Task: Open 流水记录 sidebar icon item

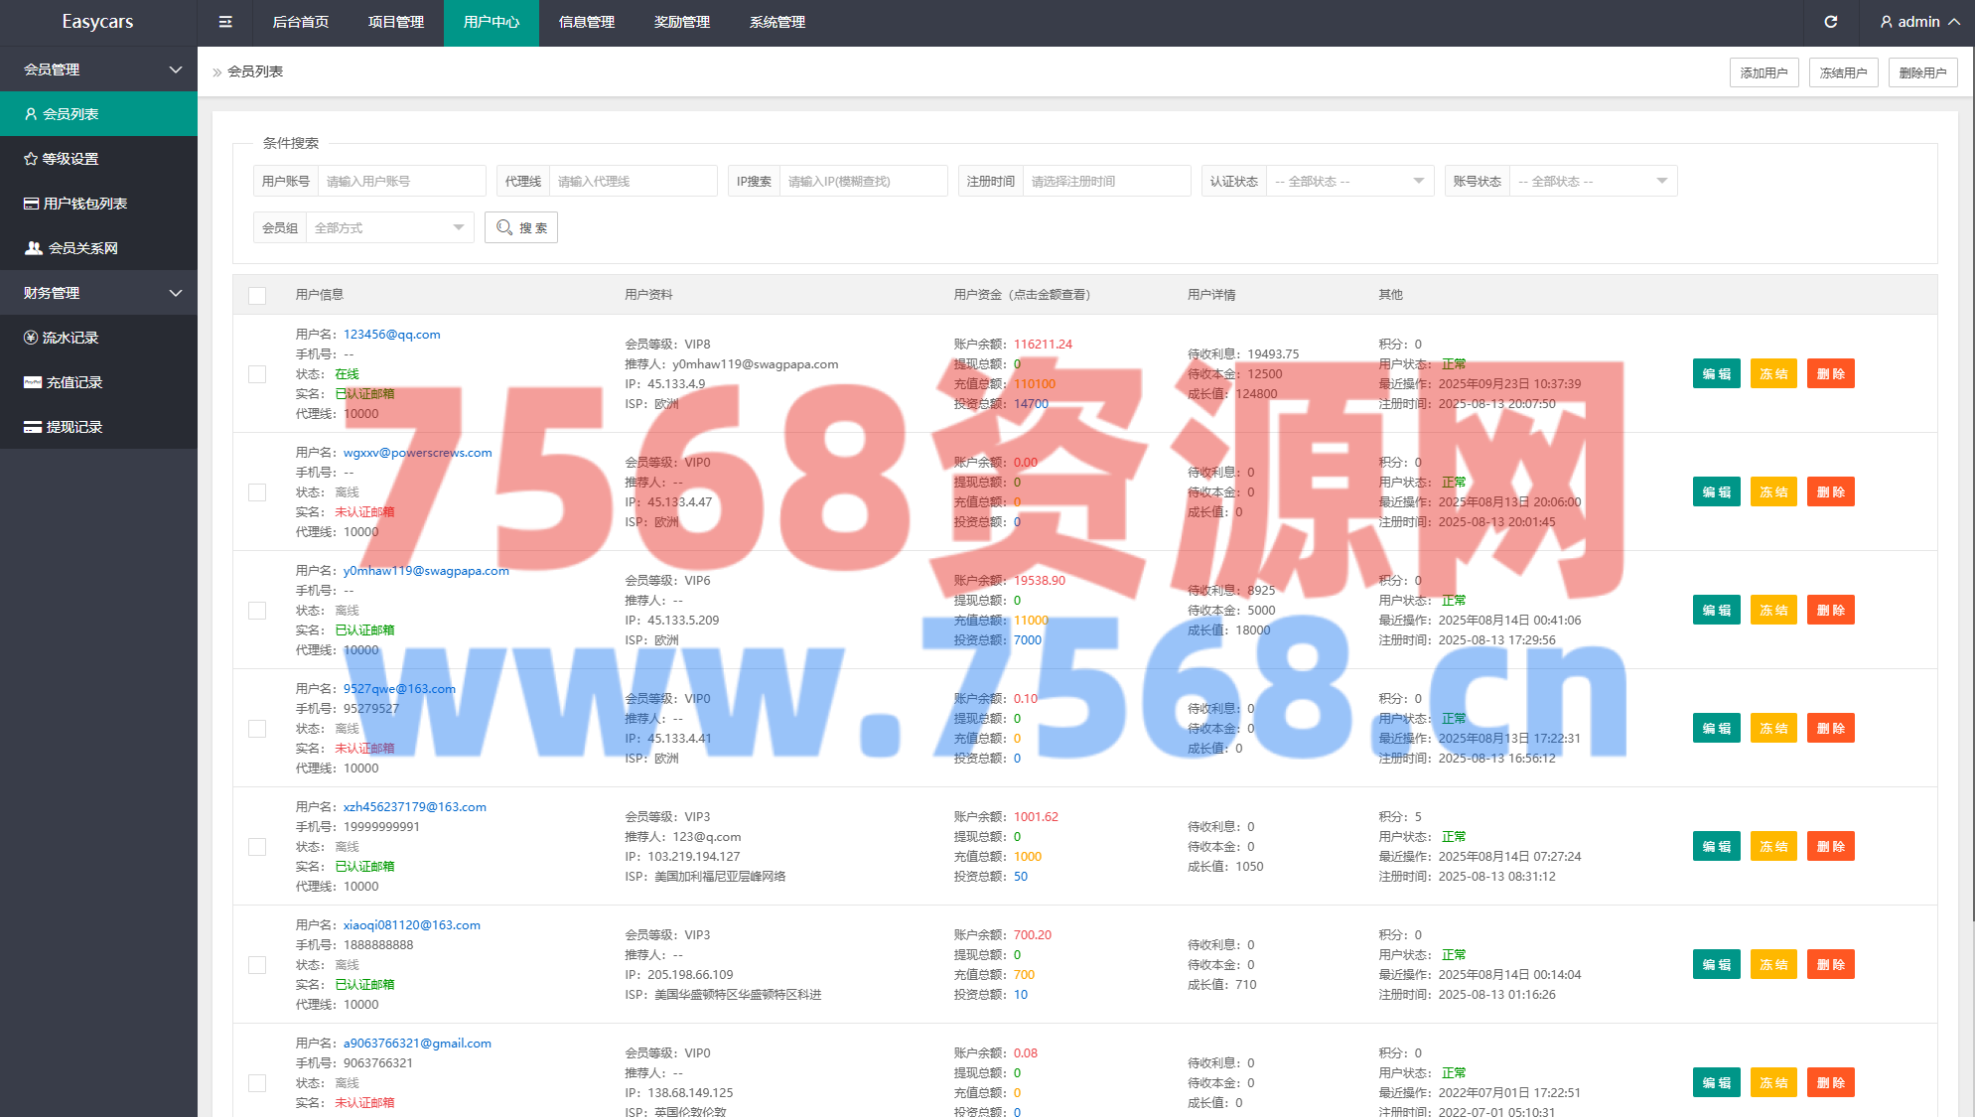Action: (x=70, y=338)
